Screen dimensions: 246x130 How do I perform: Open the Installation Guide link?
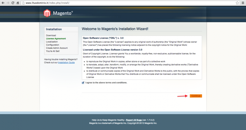[x=67, y=63]
